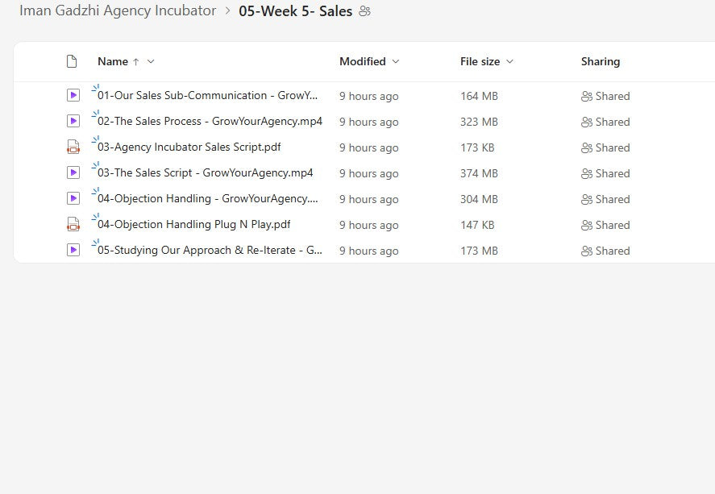Click video icon for 05-Studying Our Approach

click(x=73, y=250)
